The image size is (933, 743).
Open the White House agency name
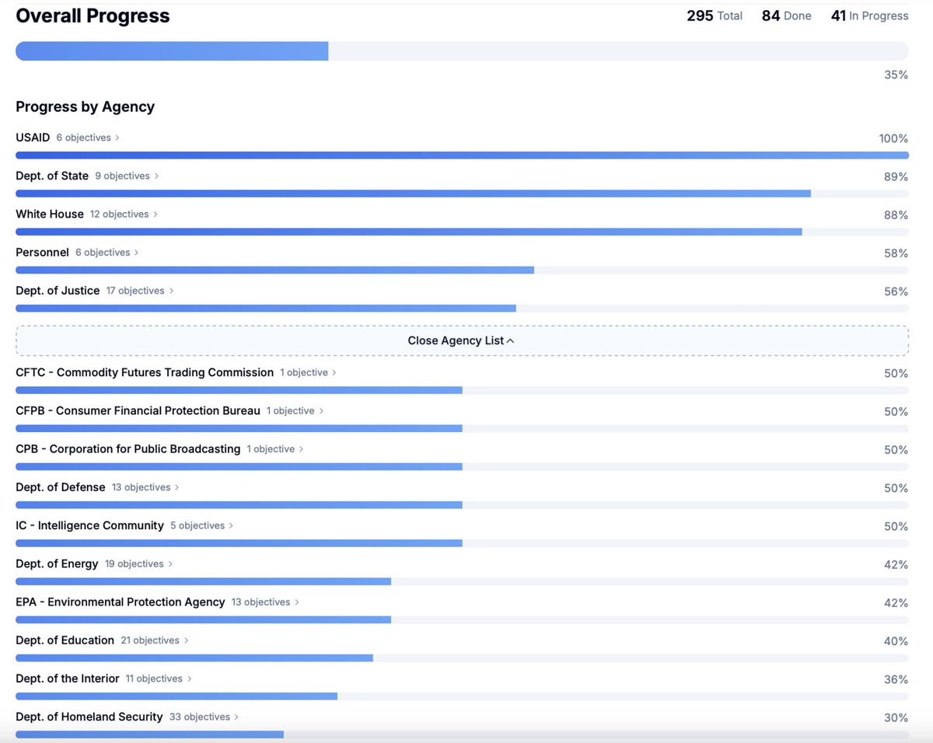(50, 214)
